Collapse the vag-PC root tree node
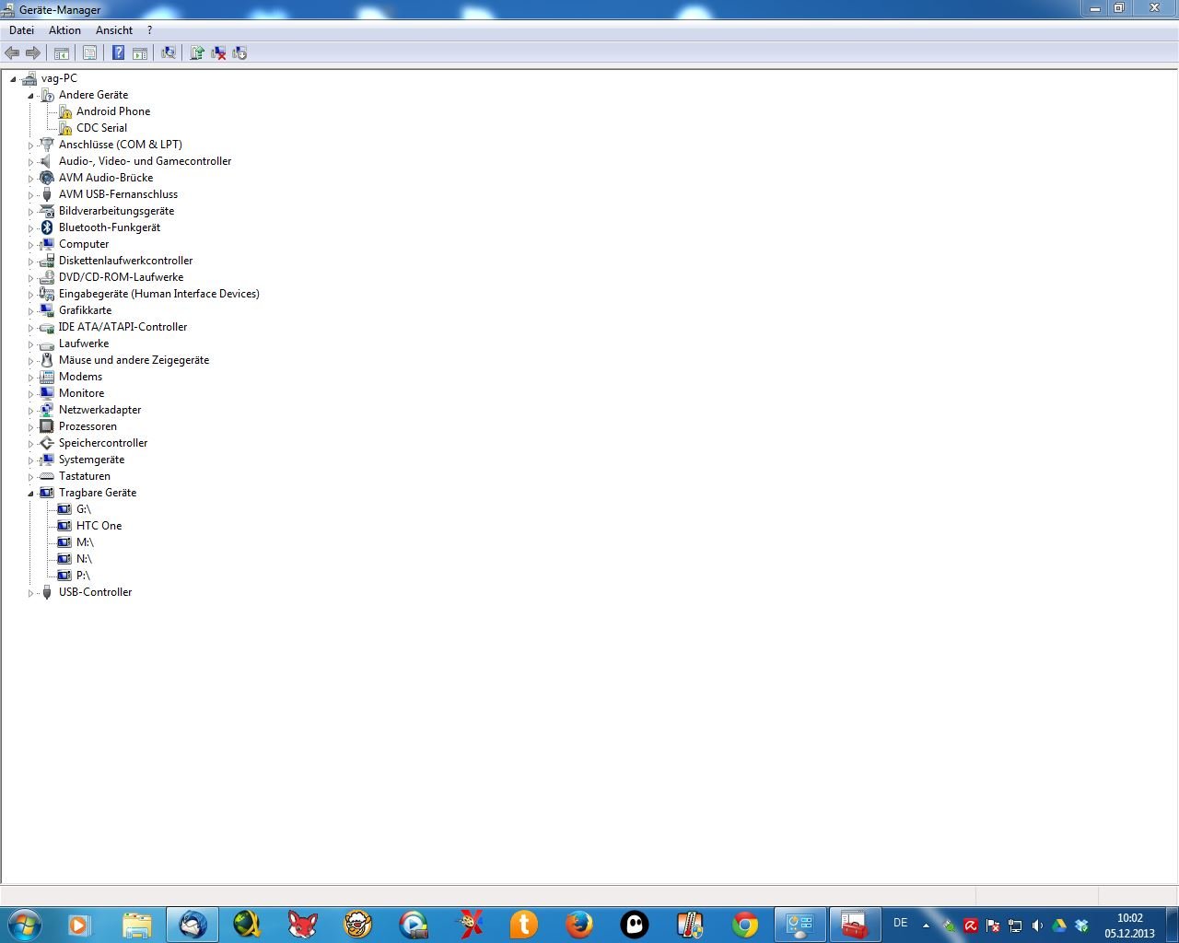The height and width of the screenshot is (943, 1179). [x=13, y=79]
